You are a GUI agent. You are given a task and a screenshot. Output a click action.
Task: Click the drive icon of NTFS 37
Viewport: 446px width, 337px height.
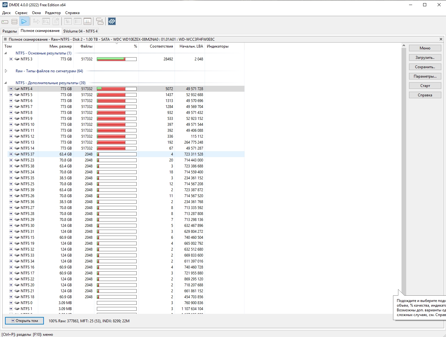[x=17, y=154]
